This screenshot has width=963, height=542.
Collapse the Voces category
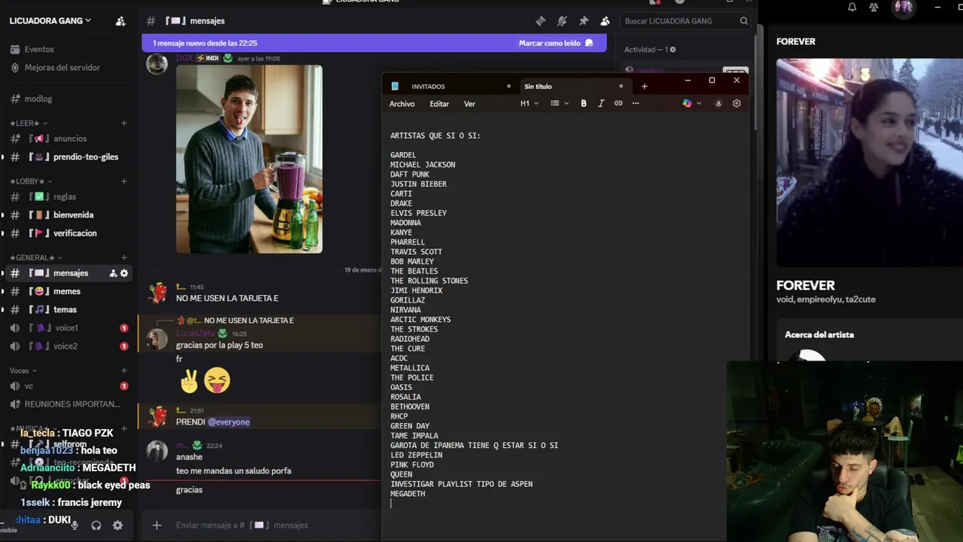point(23,370)
